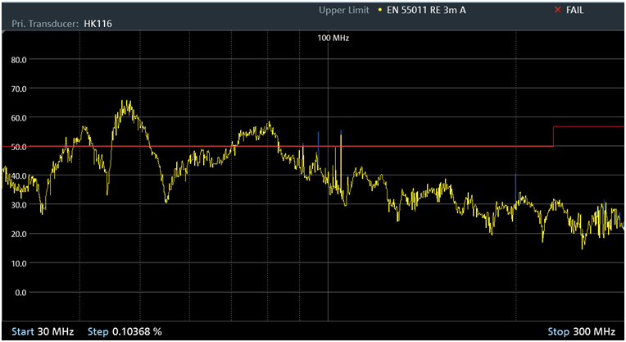
Task: Edit the Start 30 MHz frequency field
Action: point(39,331)
